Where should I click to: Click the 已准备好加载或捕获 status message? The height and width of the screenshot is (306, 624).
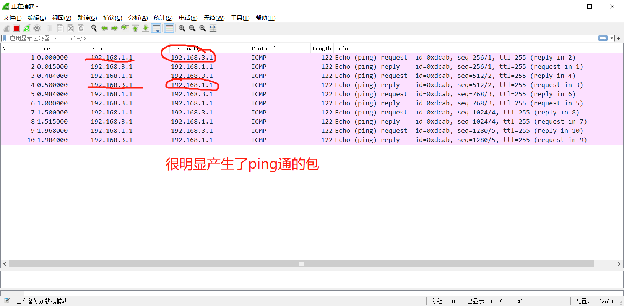[42, 301]
